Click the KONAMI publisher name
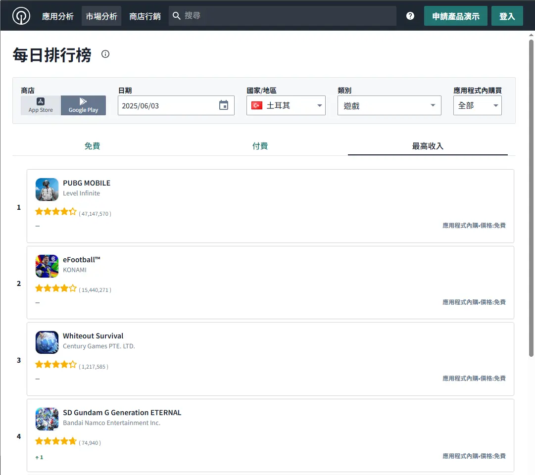Viewport: 535px width, 475px height. click(75, 270)
